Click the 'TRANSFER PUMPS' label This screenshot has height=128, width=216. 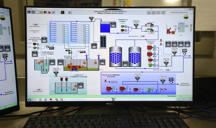tap(123, 21)
